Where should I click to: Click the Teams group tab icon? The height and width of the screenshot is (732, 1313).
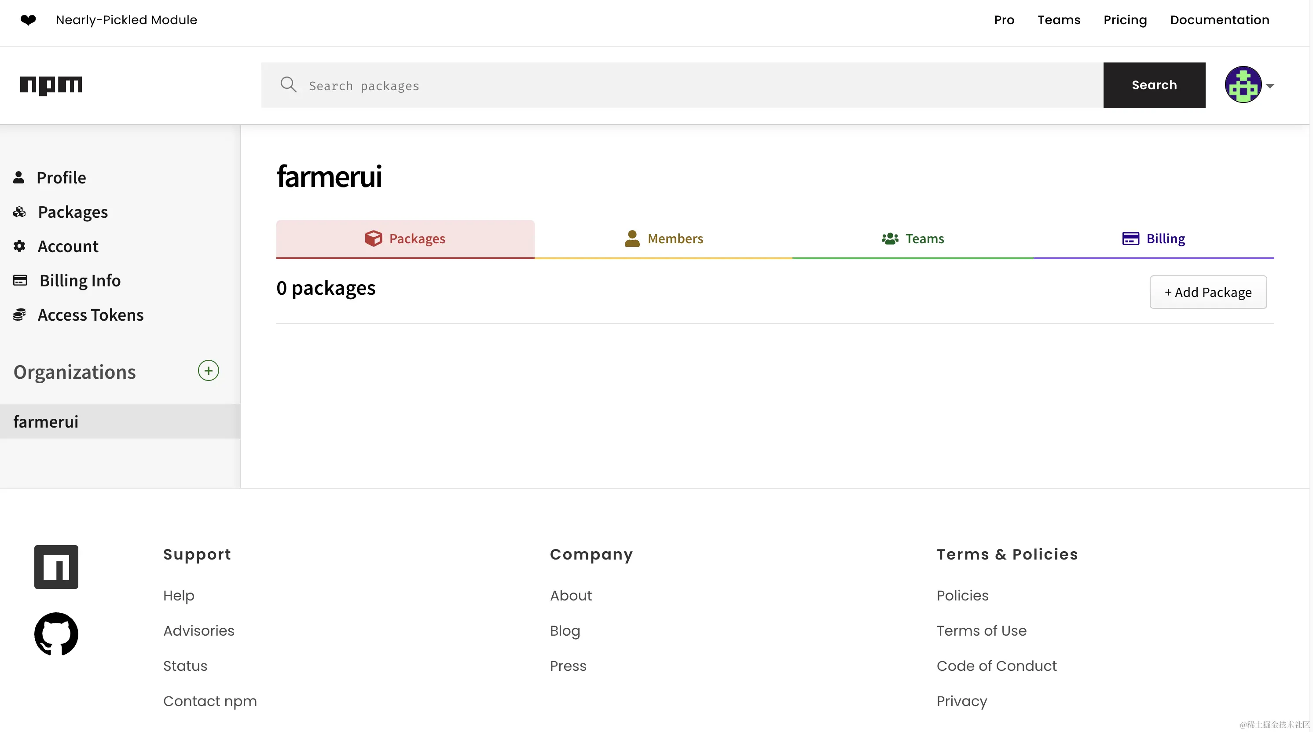889,238
